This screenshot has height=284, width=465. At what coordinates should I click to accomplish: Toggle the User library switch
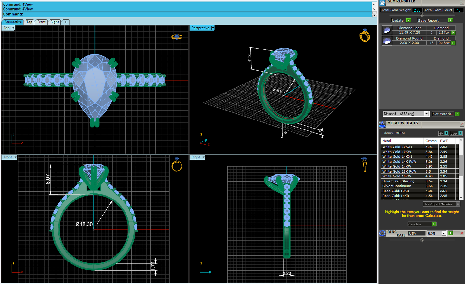[456, 133]
